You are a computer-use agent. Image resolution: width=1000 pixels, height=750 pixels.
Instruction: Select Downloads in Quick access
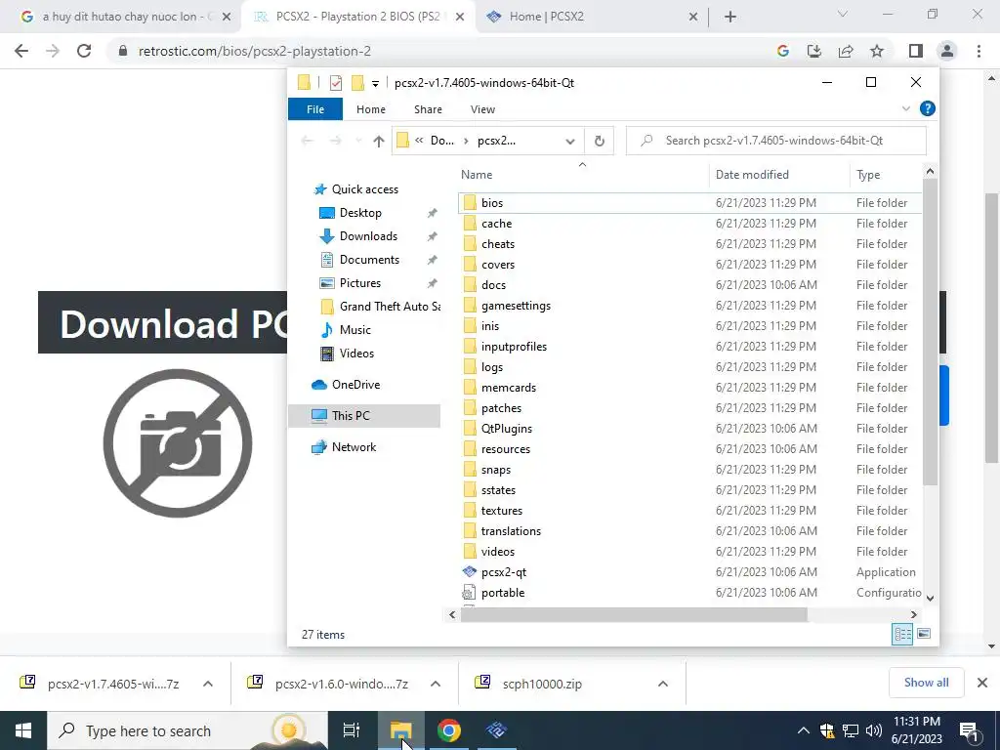click(x=368, y=236)
